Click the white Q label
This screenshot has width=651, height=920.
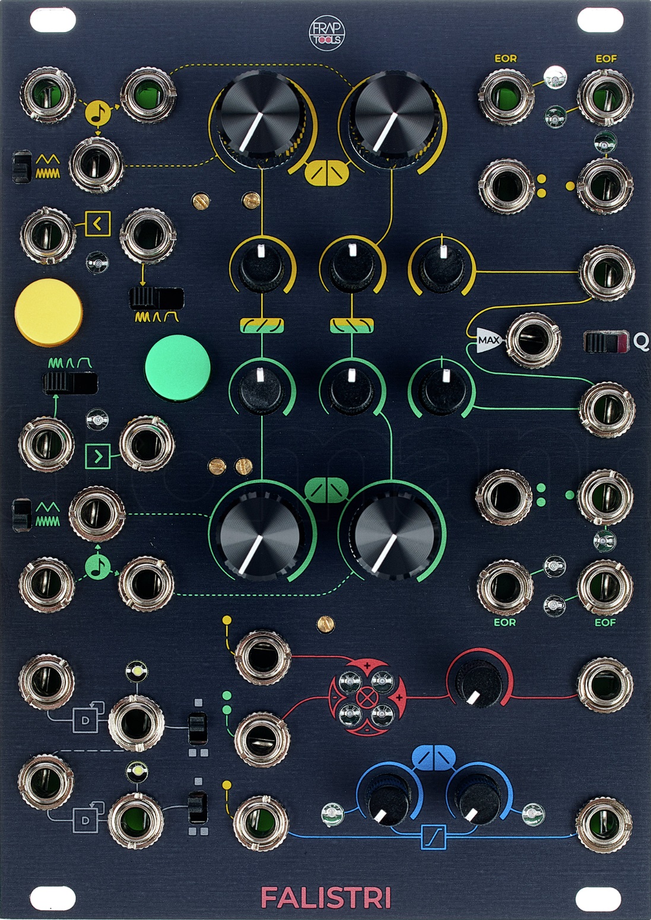[x=640, y=341]
